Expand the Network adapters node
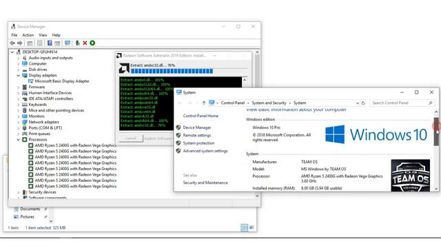This screenshot has width=441, height=248. [19, 122]
